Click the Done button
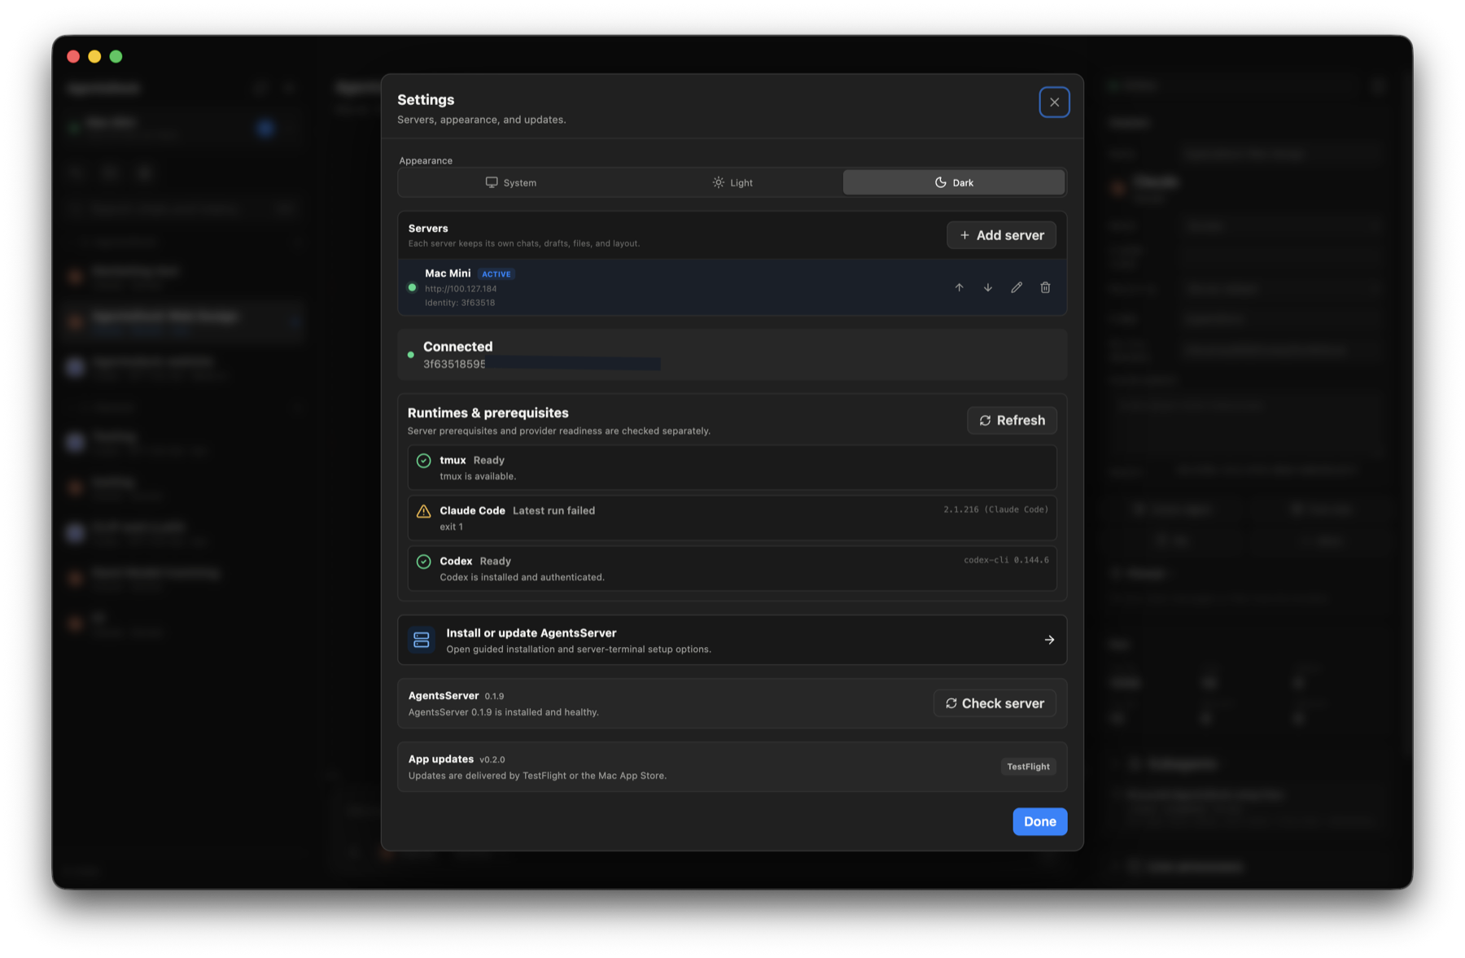 (x=1039, y=821)
